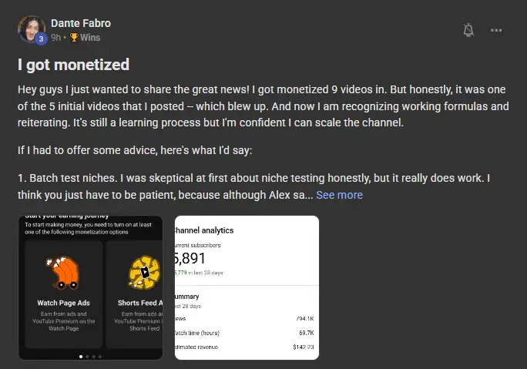The width and height of the screenshot is (527, 369).
Task: Click the Watch Page Ads orange icon
Action: tap(63, 273)
